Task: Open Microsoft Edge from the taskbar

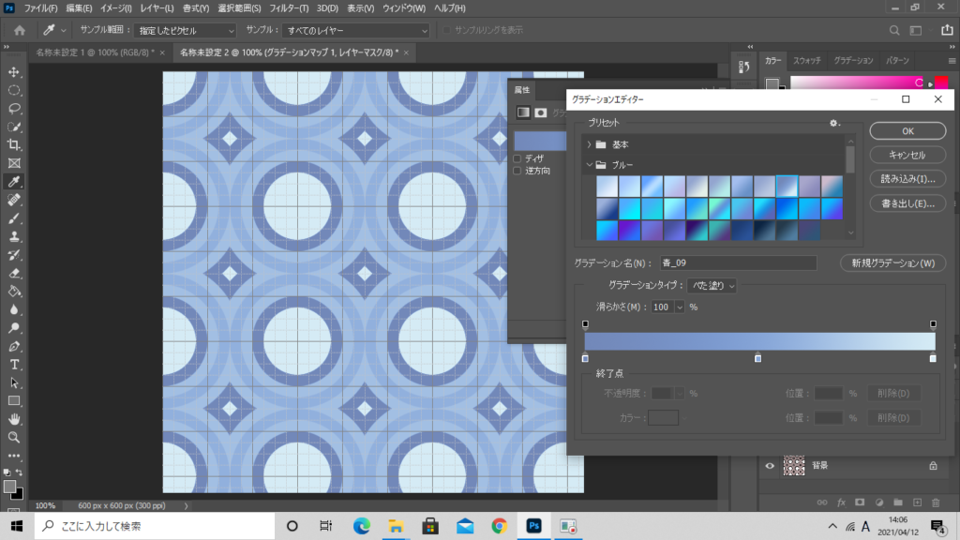Action: pos(361,526)
